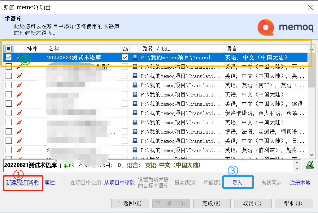Click the status icon in the 老挝语 row
Screen dimensions: 318x213
click(x=19, y=132)
